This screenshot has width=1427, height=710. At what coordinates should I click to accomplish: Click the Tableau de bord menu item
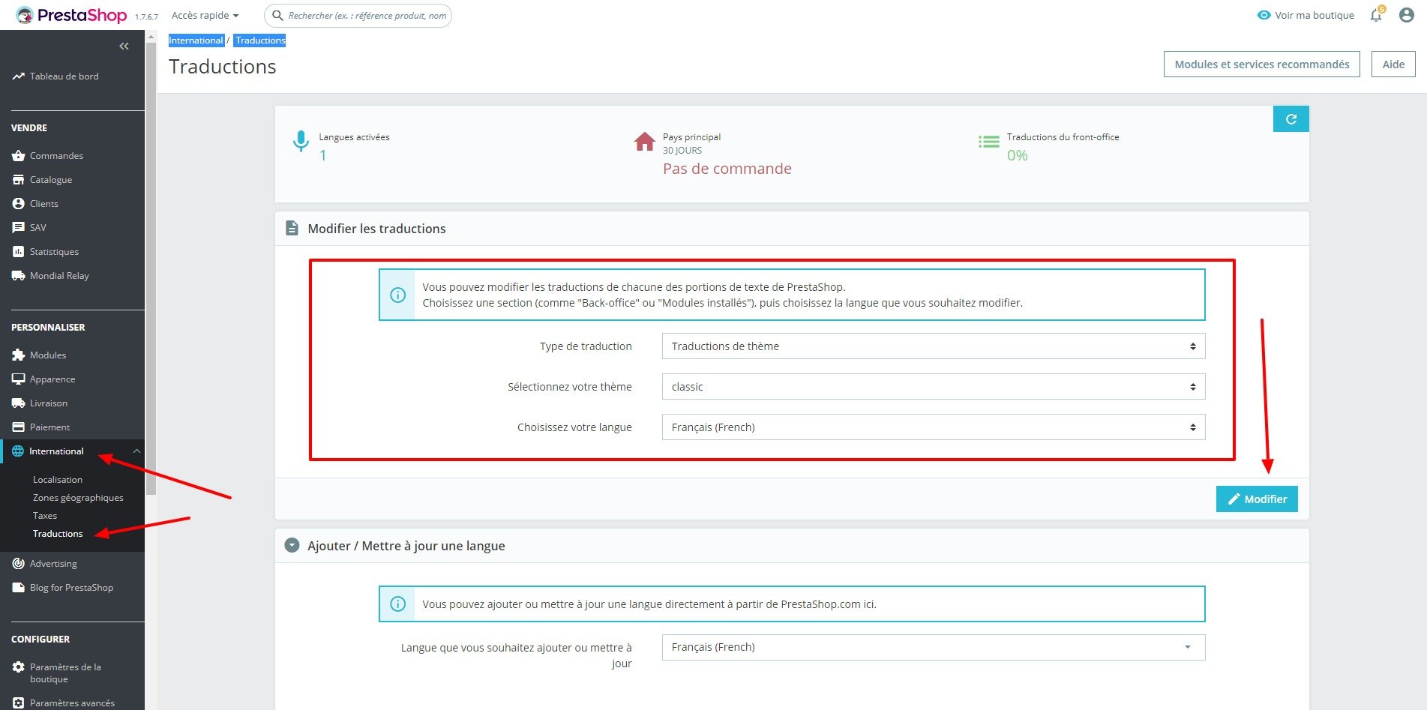tap(64, 76)
